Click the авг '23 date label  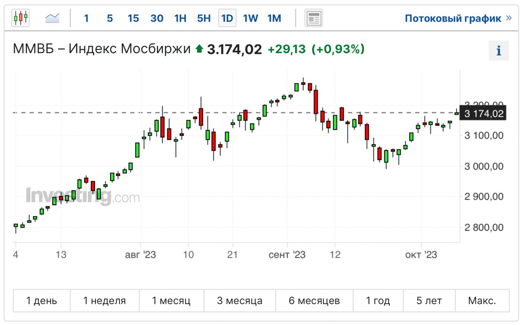(140, 255)
